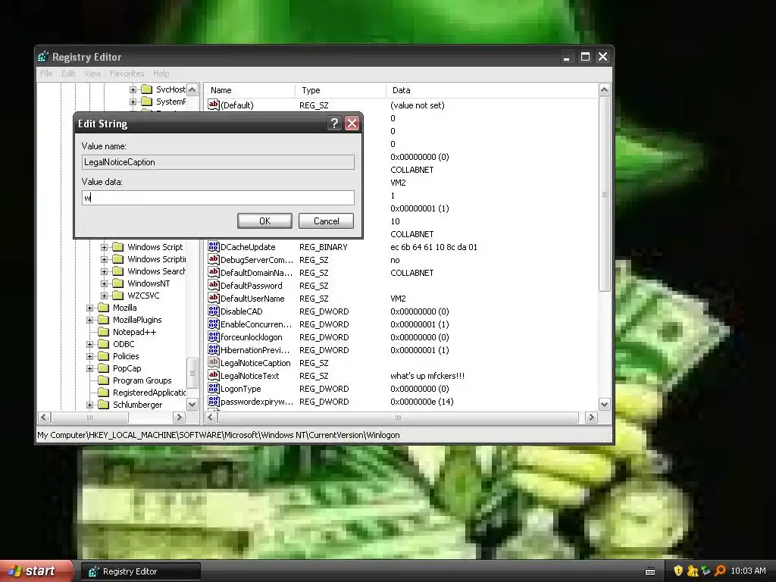Open the Edit menu
This screenshot has width=776, height=582.
click(68, 74)
